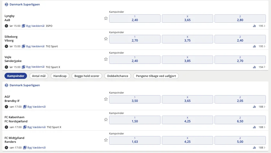271x153 pixels.
Task: Click bet builder icon in FC København row
Action: (25, 127)
